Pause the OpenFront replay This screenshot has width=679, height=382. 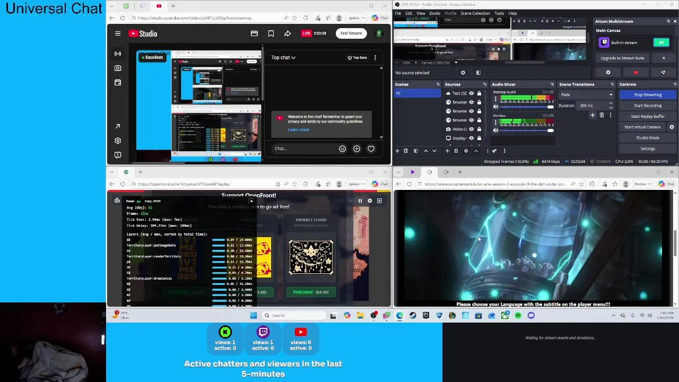pos(360,201)
